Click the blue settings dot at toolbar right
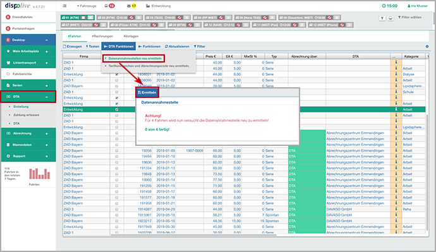The width and height of the screenshot is (436, 252). click(x=427, y=46)
